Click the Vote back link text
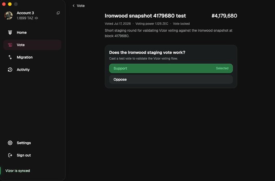 click(x=80, y=6)
